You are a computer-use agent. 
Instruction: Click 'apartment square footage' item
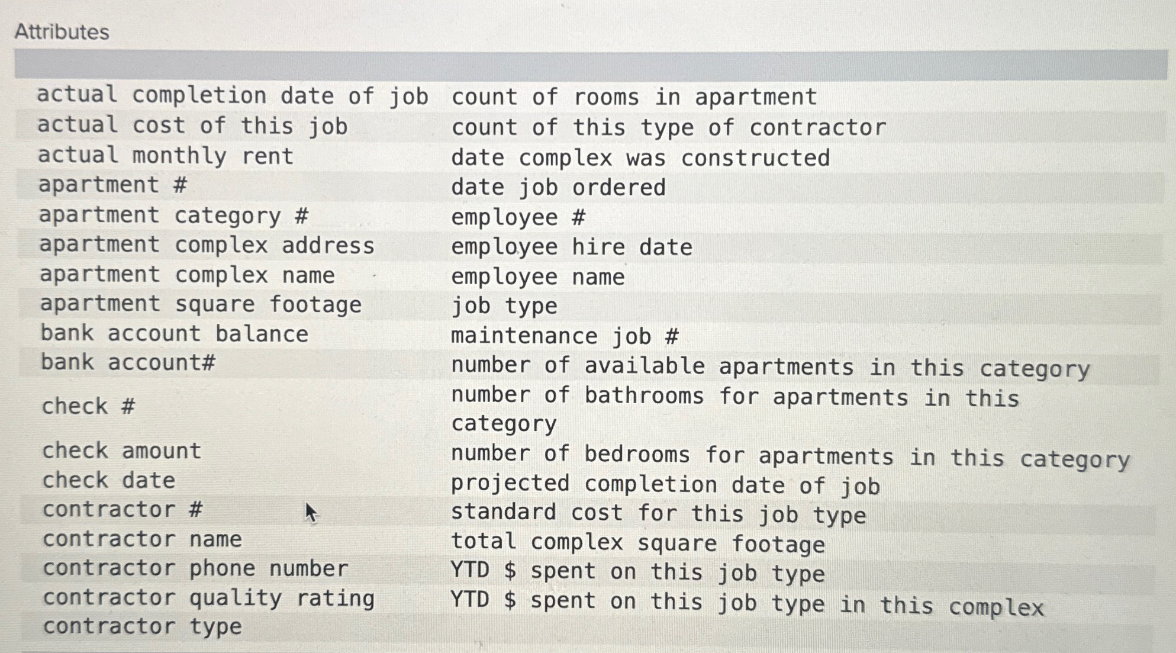[201, 304]
